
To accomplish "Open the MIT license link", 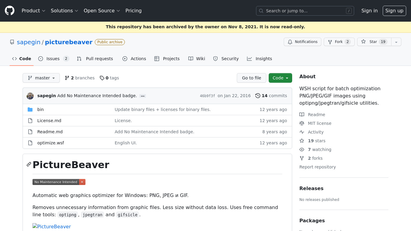I will tap(315, 123).
